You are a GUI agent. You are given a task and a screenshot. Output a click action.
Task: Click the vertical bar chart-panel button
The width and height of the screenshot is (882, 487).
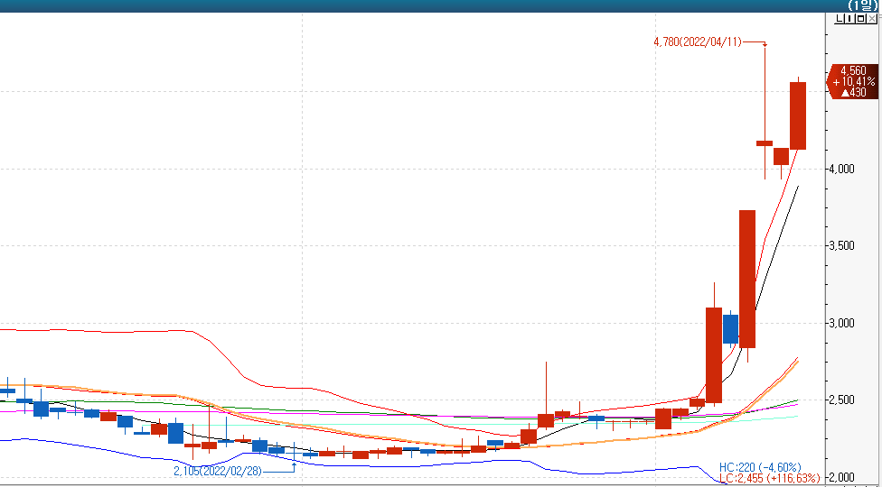coord(850,19)
